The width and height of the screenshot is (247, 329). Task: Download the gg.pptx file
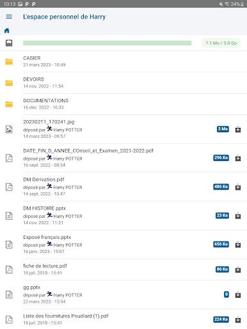[238, 295]
